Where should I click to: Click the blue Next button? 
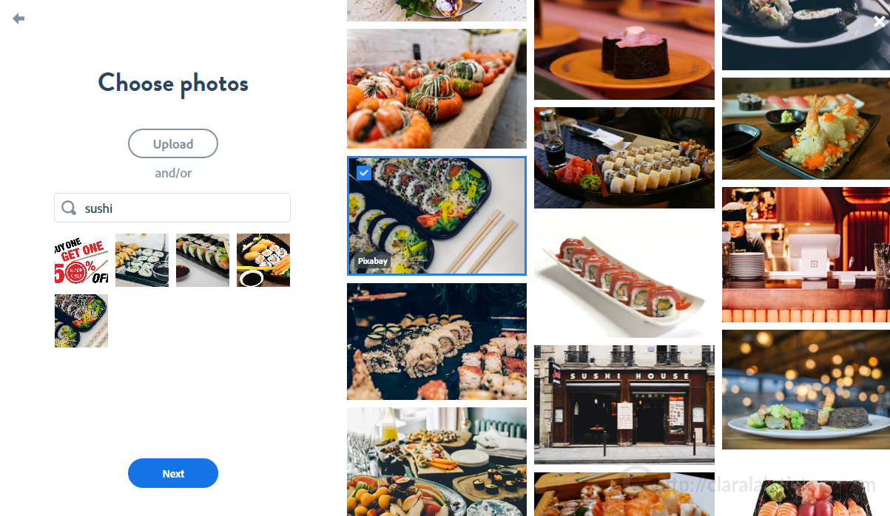pyautogui.click(x=173, y=473)
